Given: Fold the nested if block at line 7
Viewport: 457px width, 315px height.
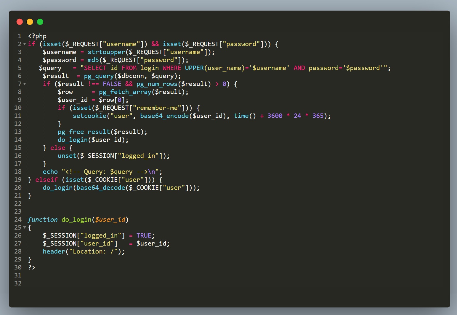Looking at the screenshot, I should pos(25,84).
